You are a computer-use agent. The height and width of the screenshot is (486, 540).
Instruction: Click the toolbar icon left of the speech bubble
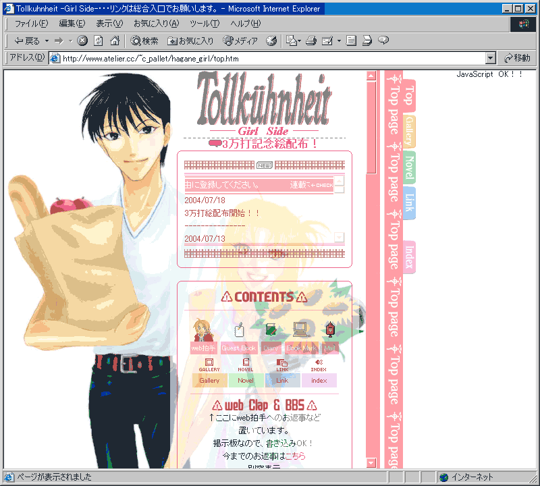click(x=367, y=41)
